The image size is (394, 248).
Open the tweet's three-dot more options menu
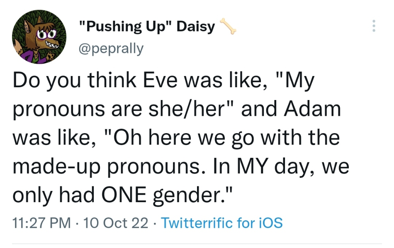pyautogui.click(x=374, y=26)
